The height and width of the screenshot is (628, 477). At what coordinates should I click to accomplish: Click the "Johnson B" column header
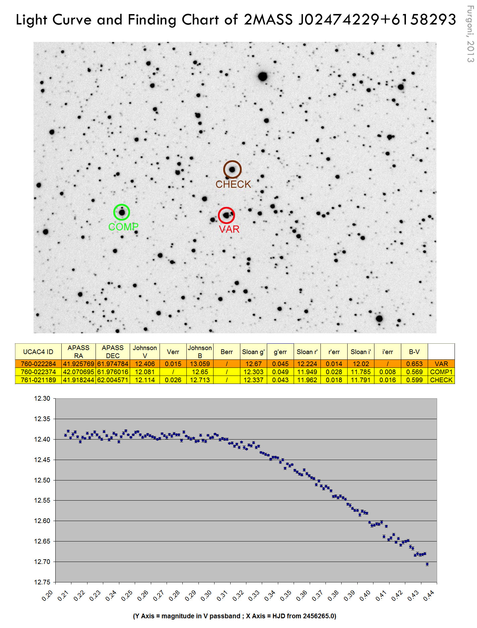tap(200, 352)
